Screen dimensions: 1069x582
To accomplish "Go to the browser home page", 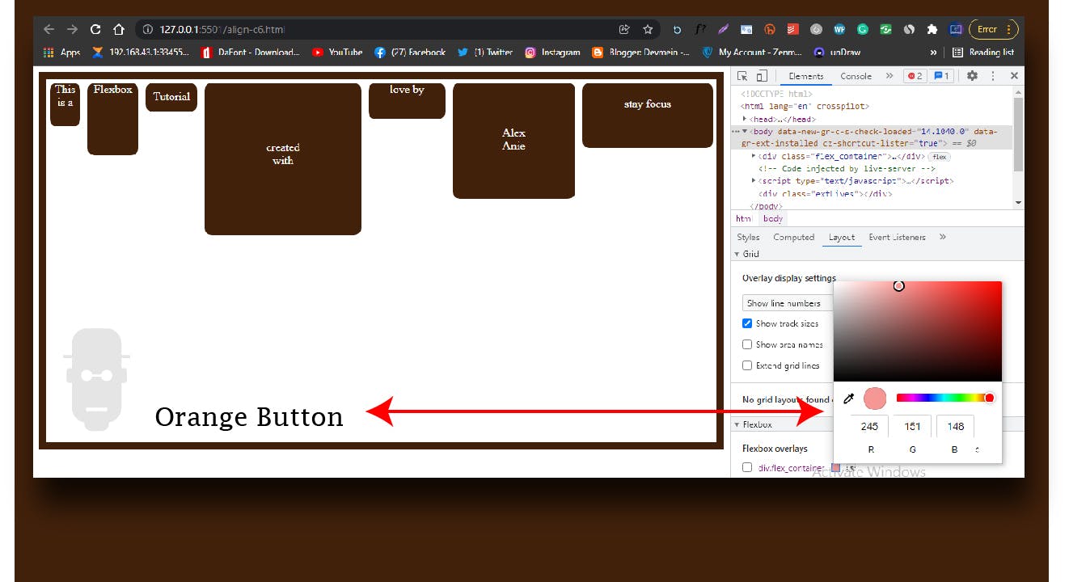I will tap(119, 29).
